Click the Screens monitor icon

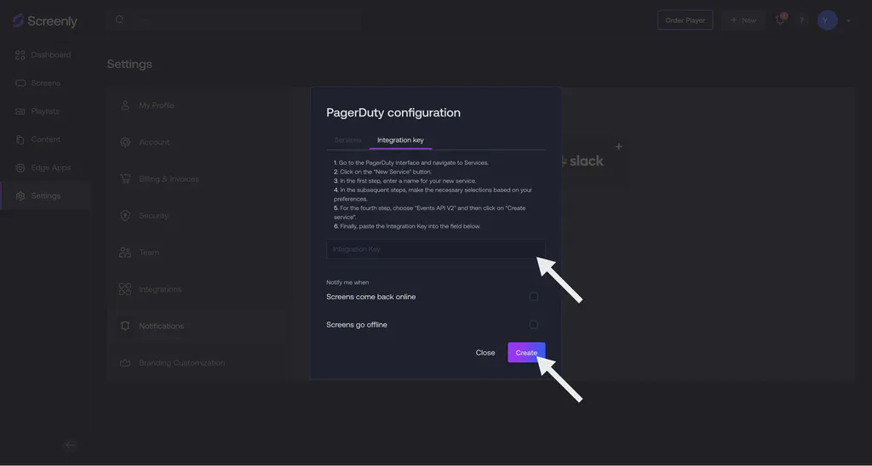(x=20, y=83)
